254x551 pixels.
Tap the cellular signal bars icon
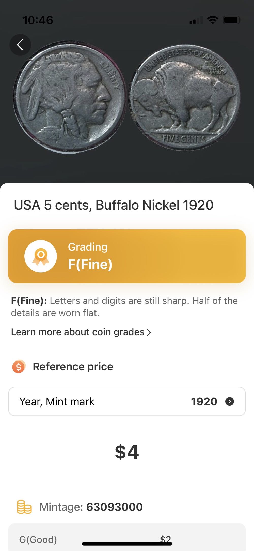tap(196, 20)
